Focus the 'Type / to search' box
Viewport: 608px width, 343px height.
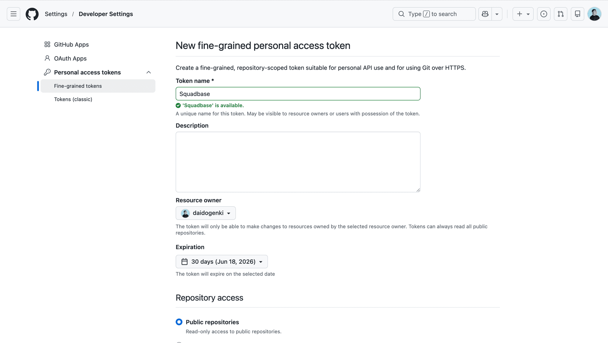[x=434, y=14]
